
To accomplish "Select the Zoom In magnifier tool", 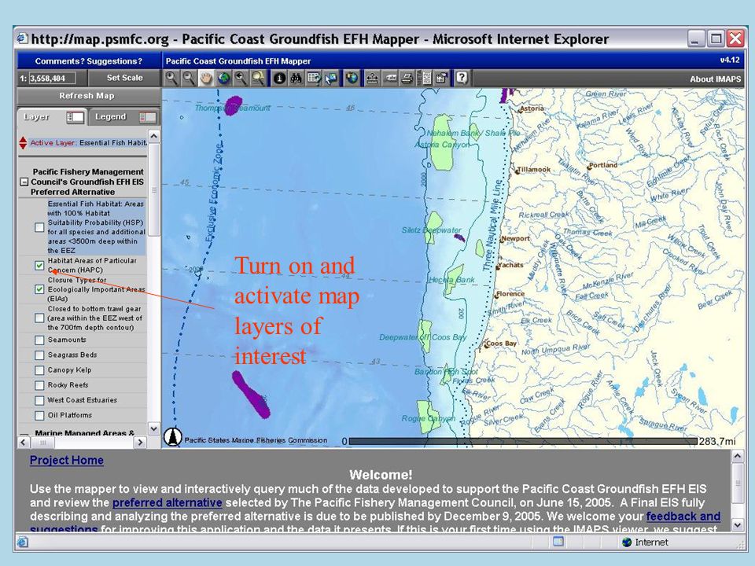I will coord(171,78).
